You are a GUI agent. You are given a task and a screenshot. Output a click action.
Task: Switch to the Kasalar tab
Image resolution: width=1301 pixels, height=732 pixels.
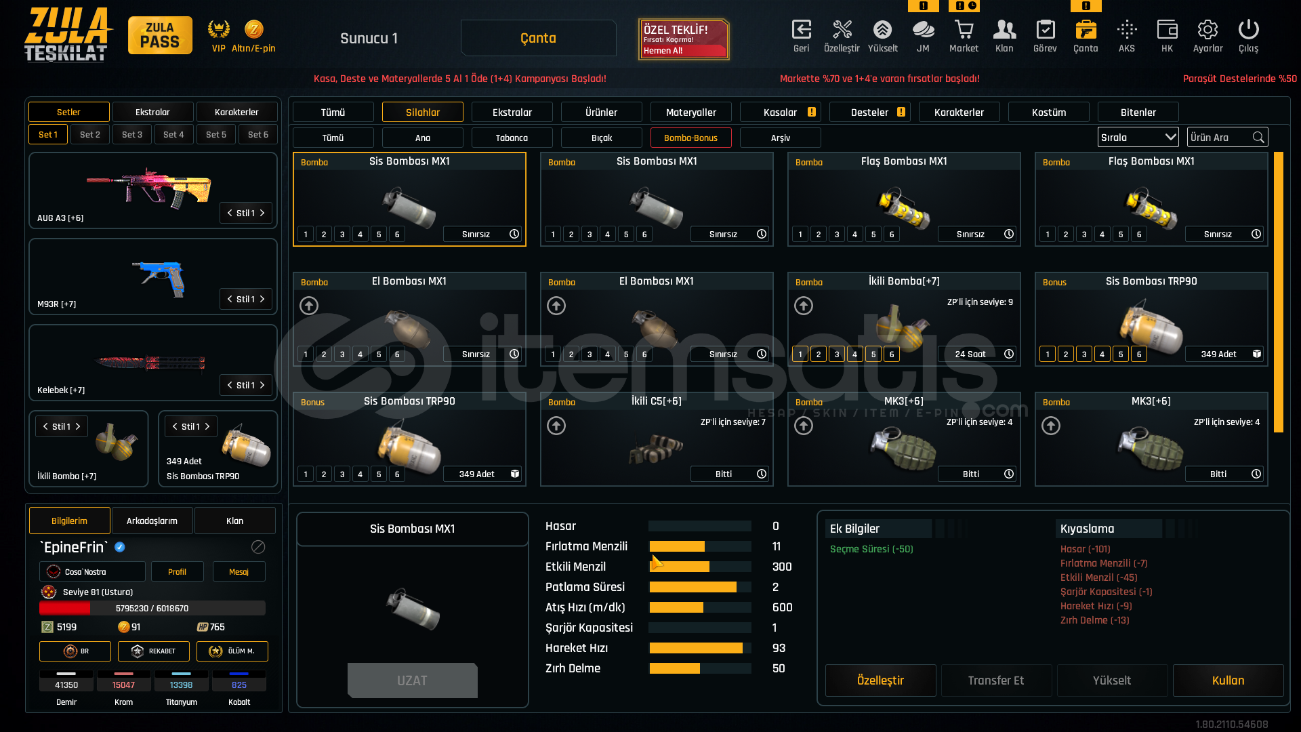(x=781, y=113)
